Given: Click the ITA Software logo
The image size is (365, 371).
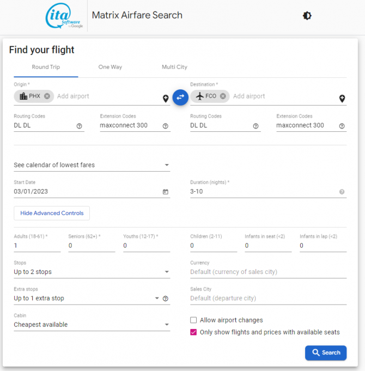Looking at the screenshot, I should (64, 16).
